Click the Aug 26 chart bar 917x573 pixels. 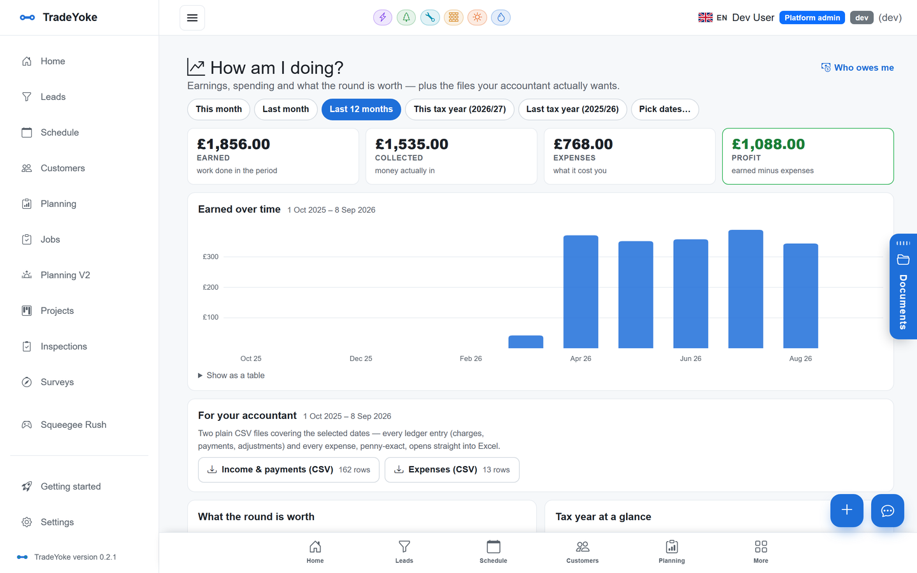click(800, 296)
